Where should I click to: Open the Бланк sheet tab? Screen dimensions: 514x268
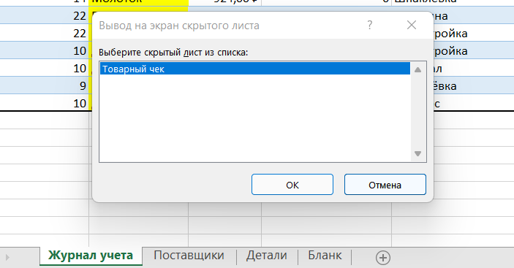pyautogui.click(x=325, y=256)
